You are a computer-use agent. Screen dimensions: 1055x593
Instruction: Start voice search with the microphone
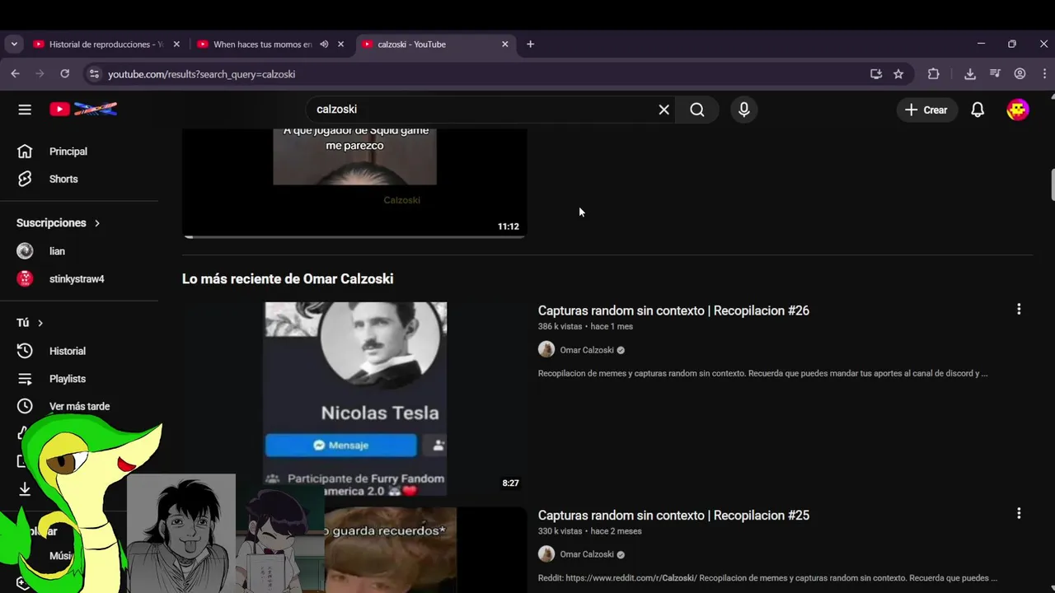(744, 110)
